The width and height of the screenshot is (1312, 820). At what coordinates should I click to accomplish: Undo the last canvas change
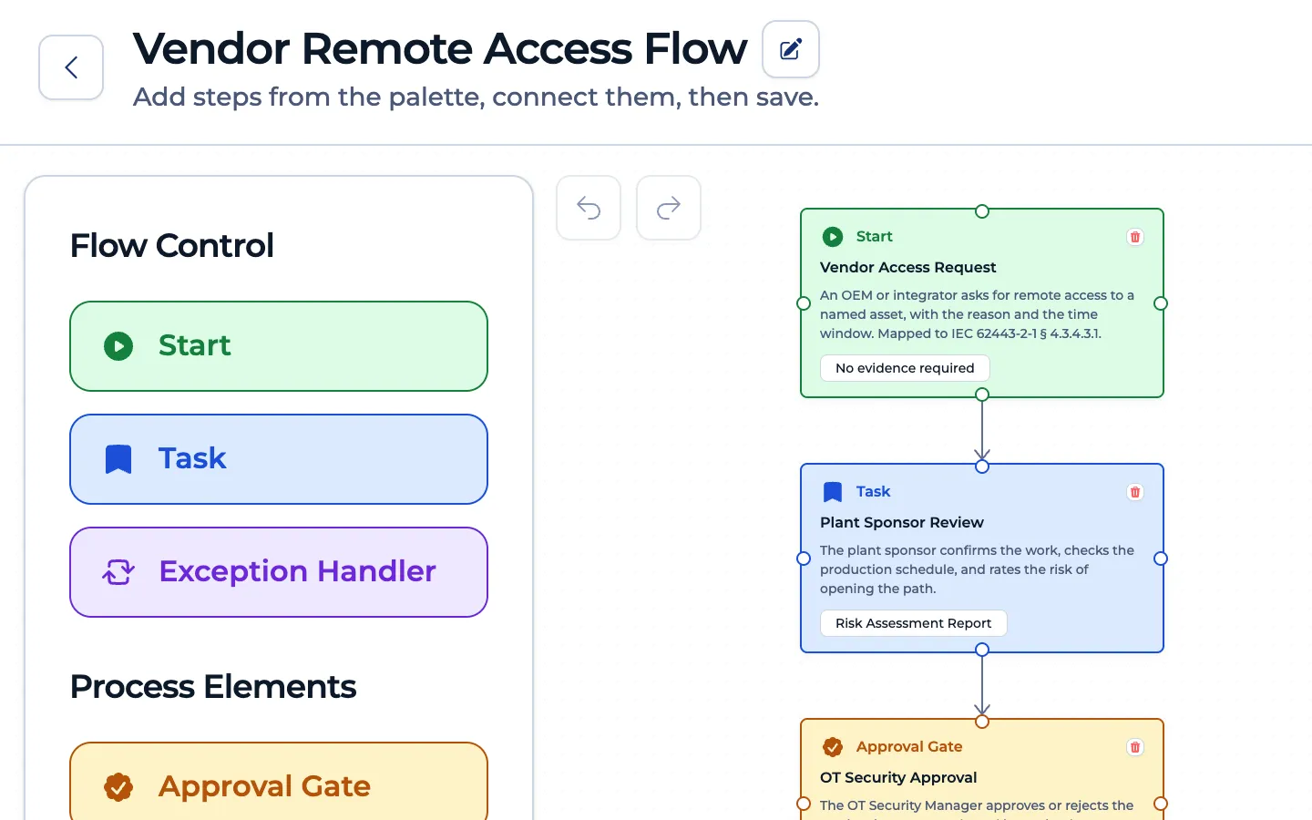[589, 208]
